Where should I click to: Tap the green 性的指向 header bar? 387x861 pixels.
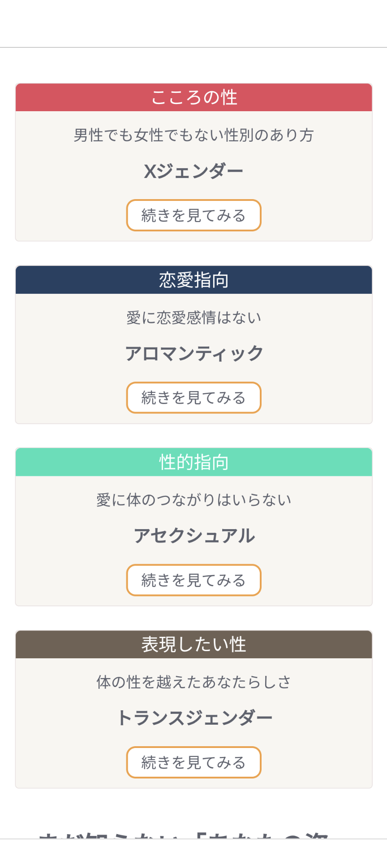pyautogui.click(x=193, y=462)
